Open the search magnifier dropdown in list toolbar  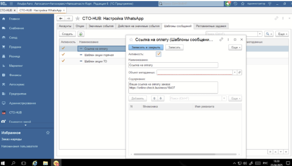269,34
